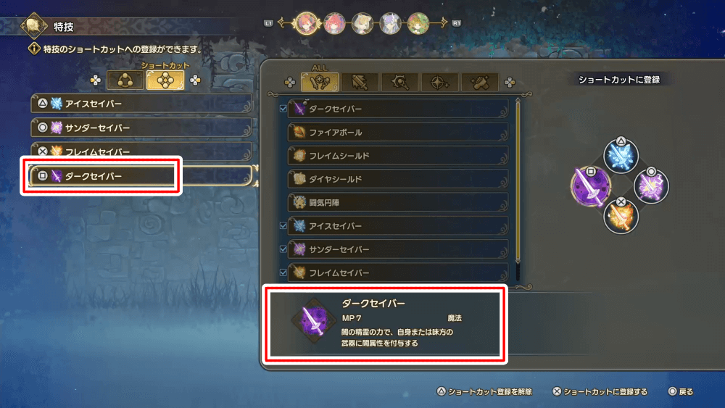Toggle the アイスセイバー checkbox in skill list
The image size is (725, 408).
[283, 225]
